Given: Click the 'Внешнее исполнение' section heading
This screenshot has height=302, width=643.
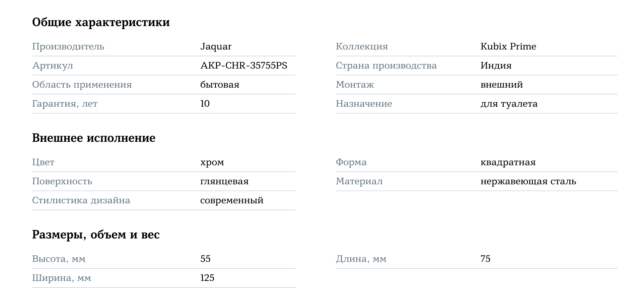Looking at the screenshot, I should [94, 138].
